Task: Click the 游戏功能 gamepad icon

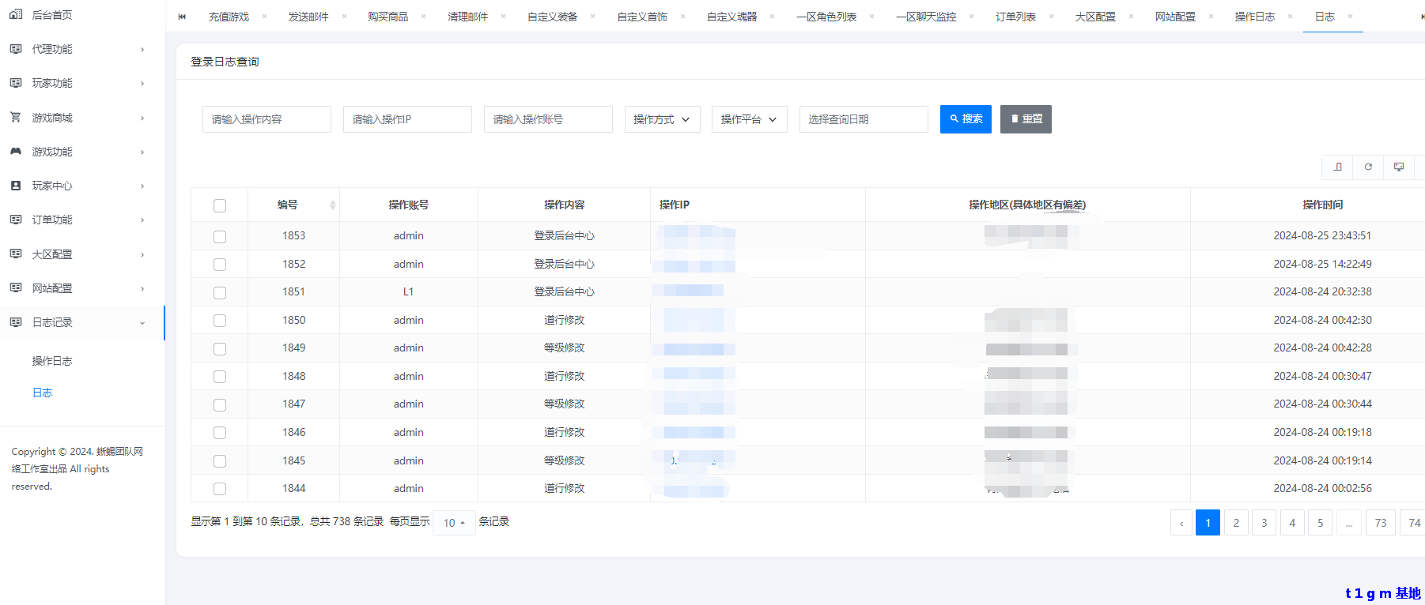Action: pyautogui.click(x=16, y=152)
